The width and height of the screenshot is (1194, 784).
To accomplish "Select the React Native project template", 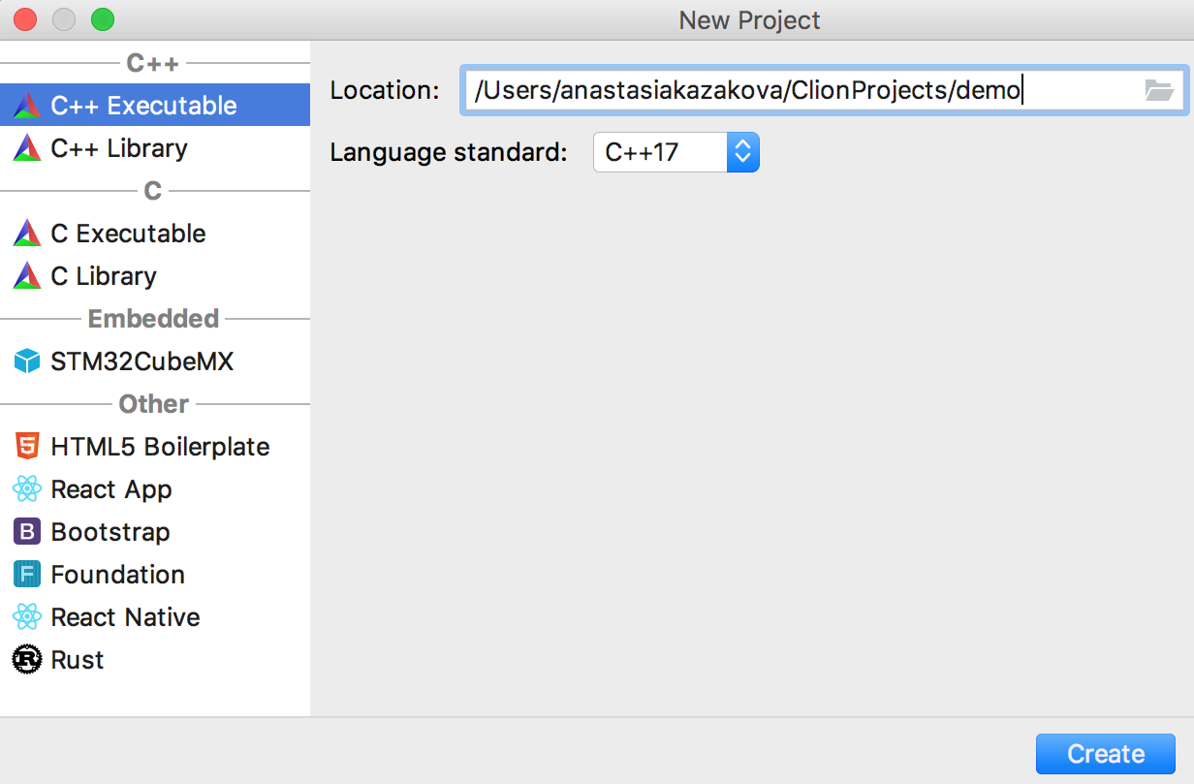I will click(x=125, y=617).
